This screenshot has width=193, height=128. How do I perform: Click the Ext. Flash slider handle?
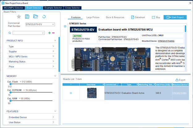coord(11,84)
